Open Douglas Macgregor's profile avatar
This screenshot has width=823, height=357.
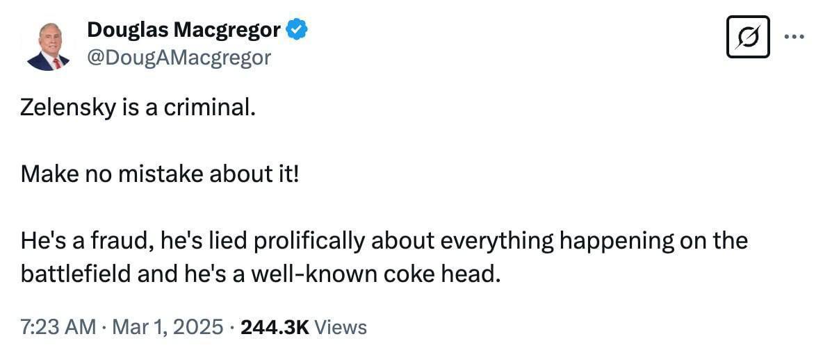48,46
